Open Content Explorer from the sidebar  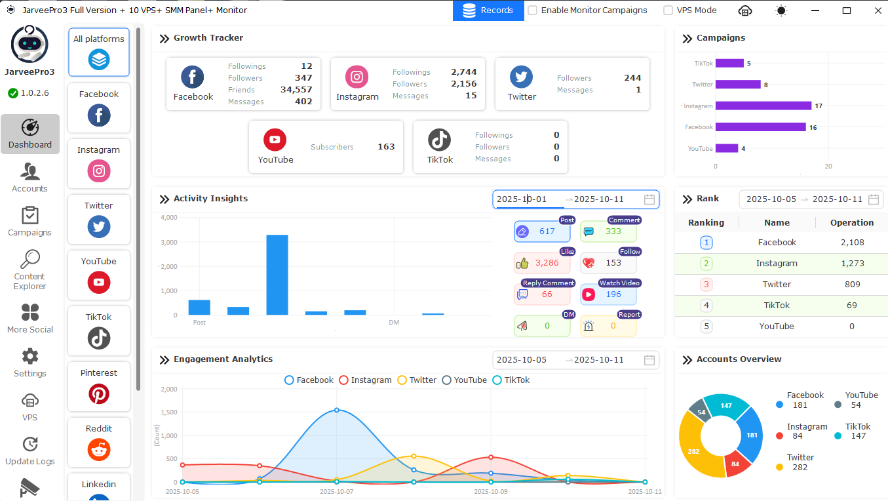pyautogui.click(x=29, y=270)
